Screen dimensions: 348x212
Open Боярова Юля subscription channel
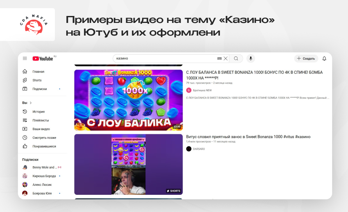[42, 193]
